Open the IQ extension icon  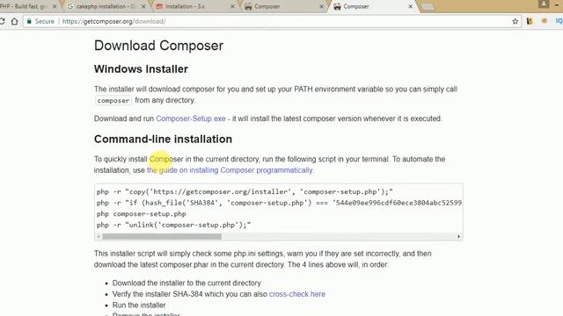(x=559, y=21)
